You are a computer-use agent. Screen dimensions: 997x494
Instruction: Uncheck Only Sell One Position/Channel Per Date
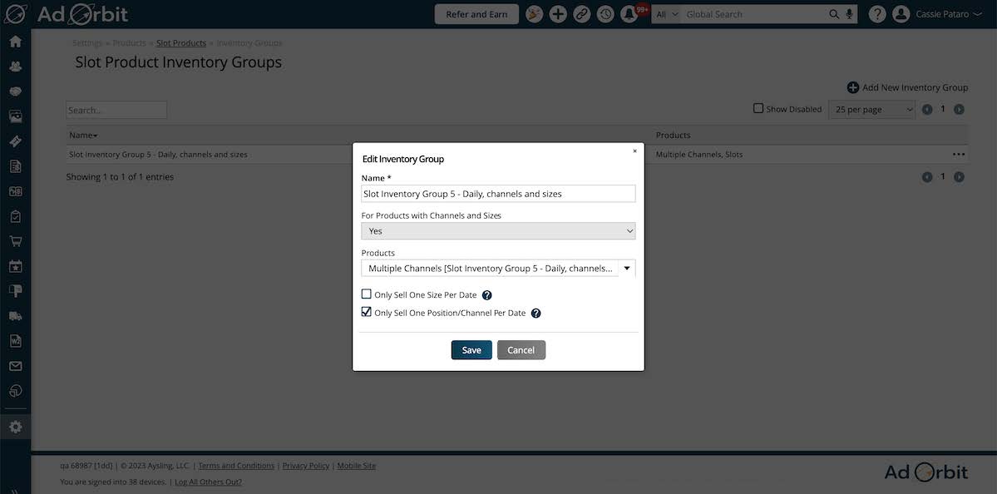pyautogui.click(x=366, y=312)
